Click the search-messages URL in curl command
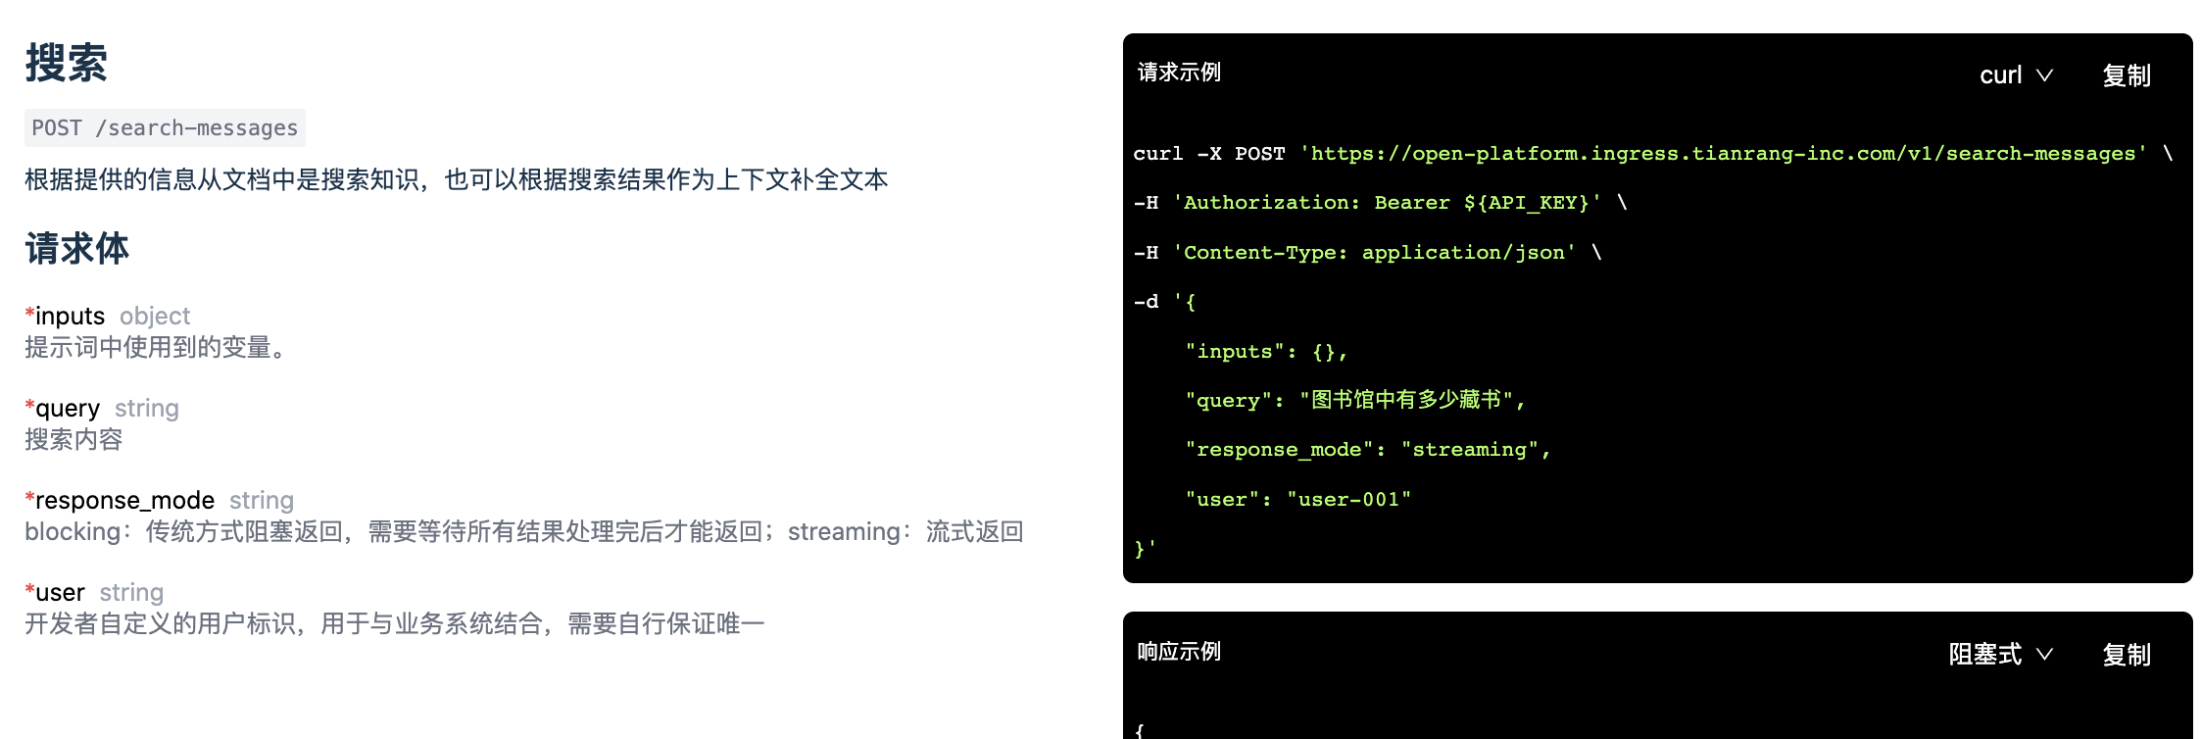 [1723, 154]
